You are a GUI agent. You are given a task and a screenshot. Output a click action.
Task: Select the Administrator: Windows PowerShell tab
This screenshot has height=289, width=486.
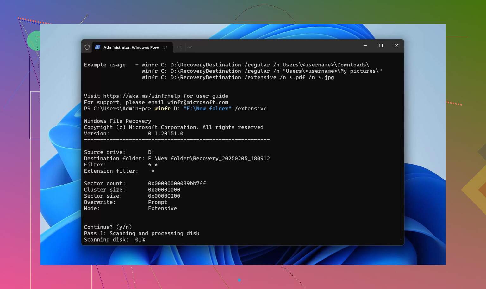[x=131, y=47]
